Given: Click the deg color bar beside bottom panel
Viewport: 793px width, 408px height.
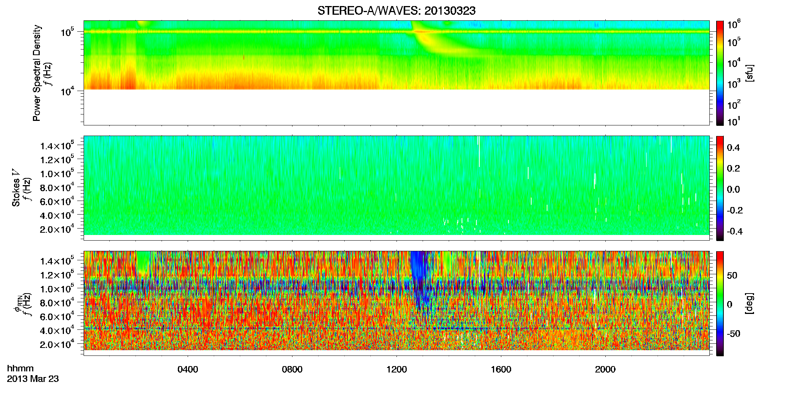Looking at the screenshot, I should [x=720, y=303].
